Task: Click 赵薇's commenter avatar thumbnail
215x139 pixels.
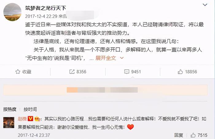Action: [9, 122]
